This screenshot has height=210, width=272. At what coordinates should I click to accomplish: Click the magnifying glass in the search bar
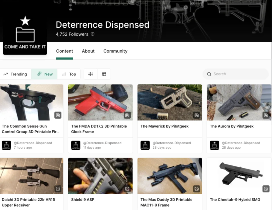(x=209, y=74)
